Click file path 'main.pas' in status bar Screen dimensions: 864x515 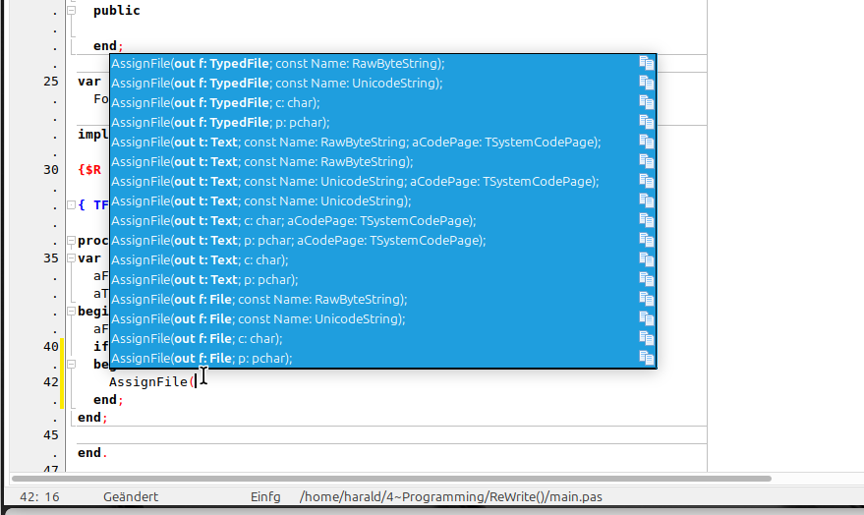click(451, 497)
